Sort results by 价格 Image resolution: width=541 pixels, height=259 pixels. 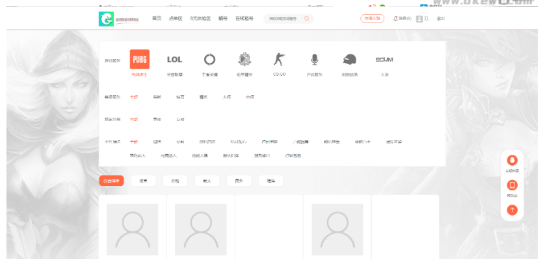coord(176,181)
